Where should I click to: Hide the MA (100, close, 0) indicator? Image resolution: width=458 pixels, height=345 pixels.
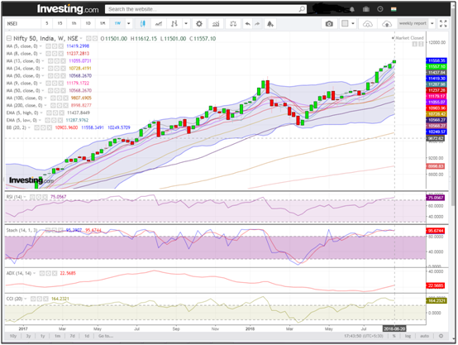(x=53, y=98)
